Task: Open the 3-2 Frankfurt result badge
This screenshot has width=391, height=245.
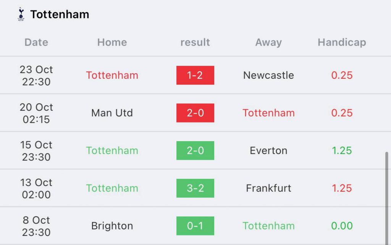Action: point(195,188)
